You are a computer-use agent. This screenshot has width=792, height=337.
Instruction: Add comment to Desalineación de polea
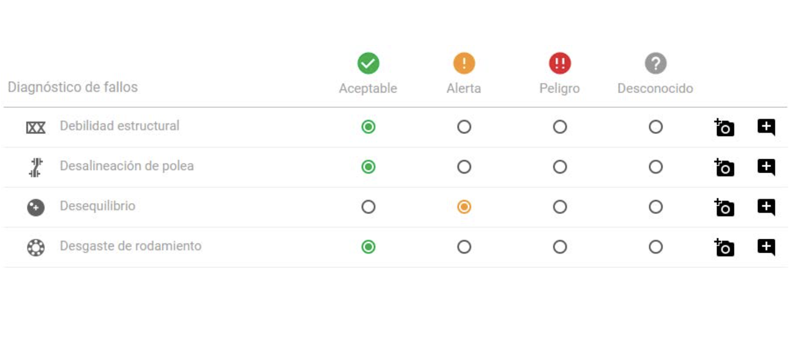[x=766, y=167]
